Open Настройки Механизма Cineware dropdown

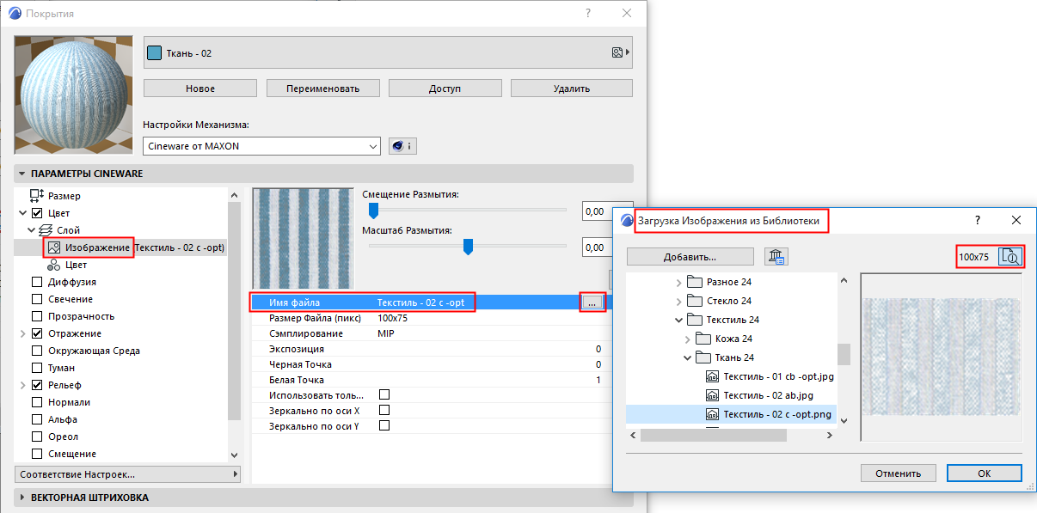coord(261,146)
